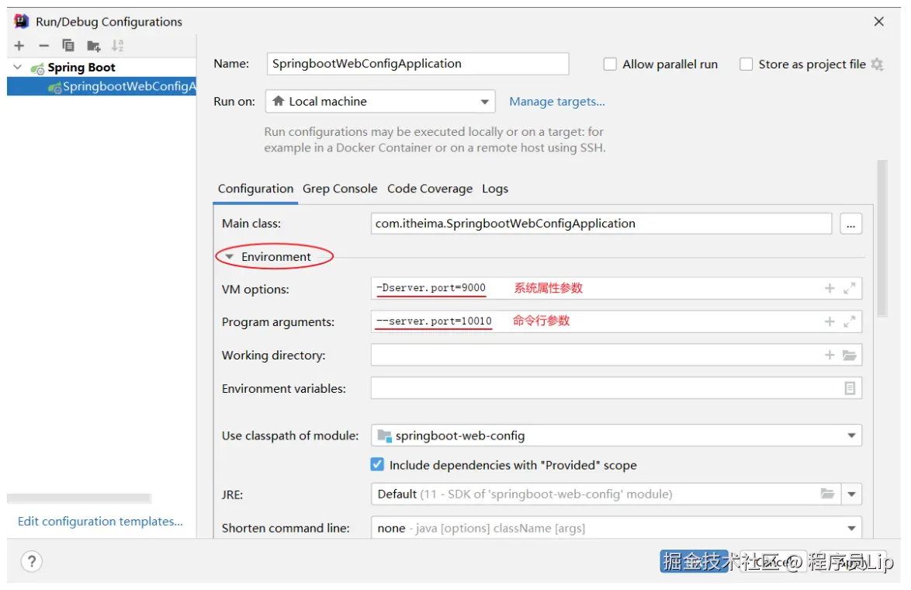
Task: Uncheck Include dependencies with Provided scope
Action: pyautogui.click(x=377, y=464)
